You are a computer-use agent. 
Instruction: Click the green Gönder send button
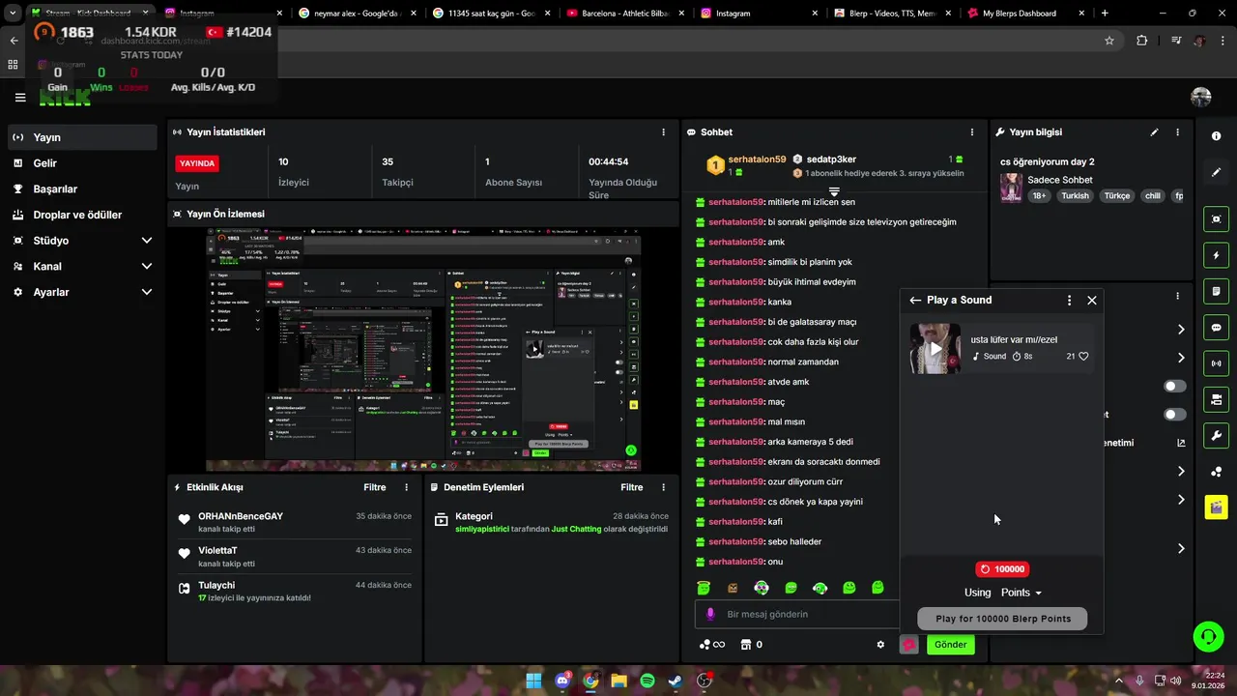950,645
